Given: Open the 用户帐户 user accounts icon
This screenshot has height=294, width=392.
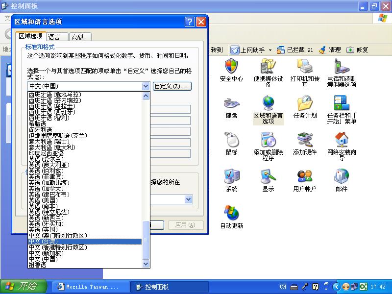Looking at the screenshot, I should [305, 178].
